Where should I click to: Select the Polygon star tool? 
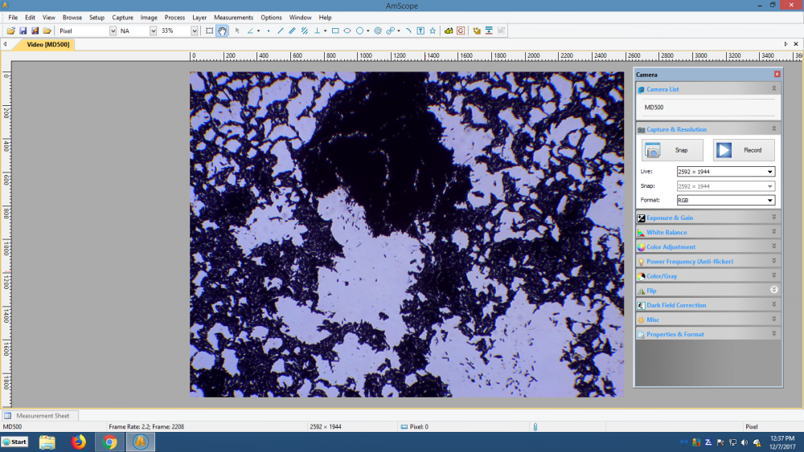coord(433,31)
